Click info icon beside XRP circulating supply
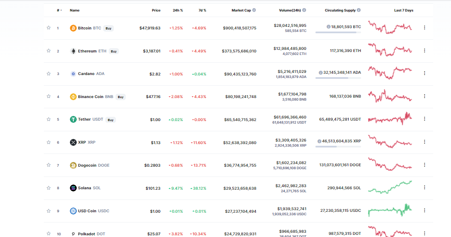This screenshot has width=451, height=237. (319, 141)
